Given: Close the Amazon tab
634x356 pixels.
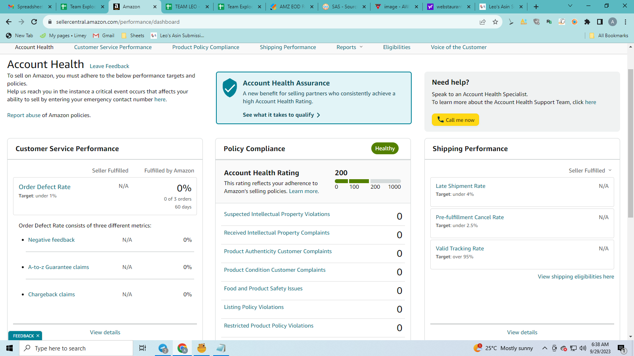Looking at the screenshot, I should pyautogui.click(x=155, y=7).
